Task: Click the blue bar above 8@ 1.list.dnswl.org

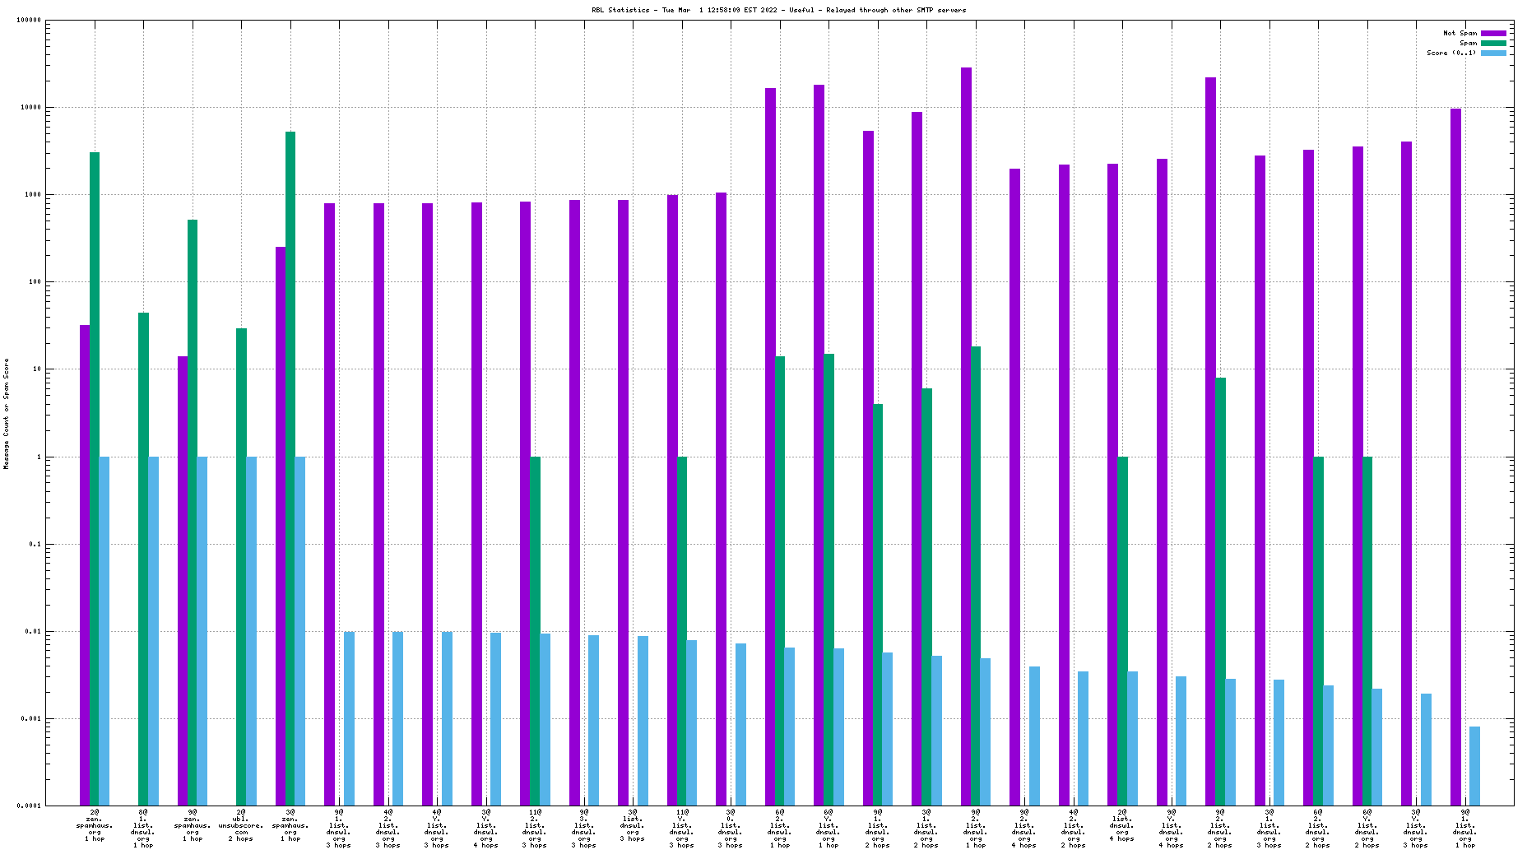Action: click(153, 625)
